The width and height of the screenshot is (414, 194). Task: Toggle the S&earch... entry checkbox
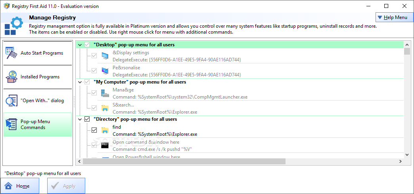click(x=94, y=108)
